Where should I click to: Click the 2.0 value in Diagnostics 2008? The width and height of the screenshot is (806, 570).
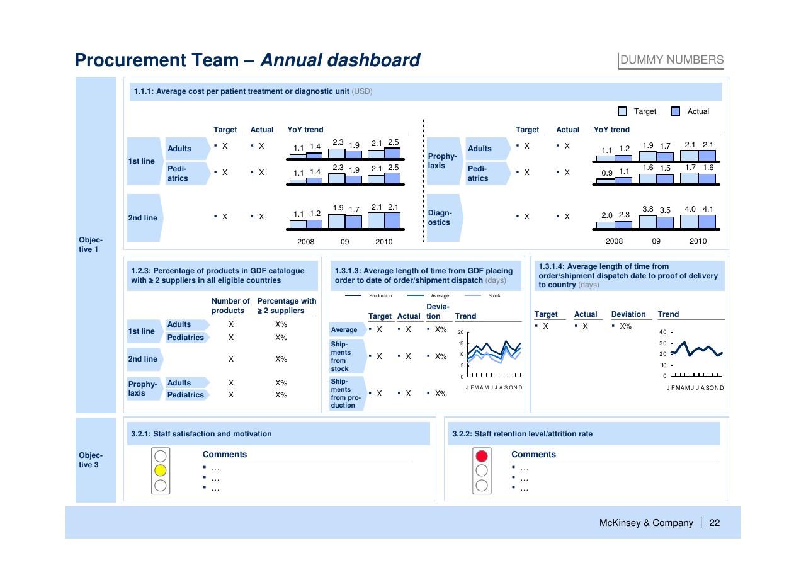(x=607, y=215)
